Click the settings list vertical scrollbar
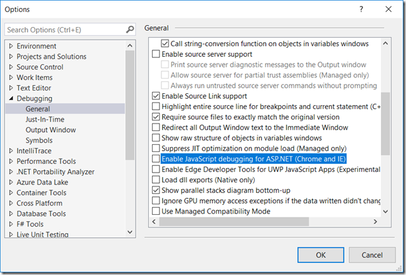 point(394,126)
